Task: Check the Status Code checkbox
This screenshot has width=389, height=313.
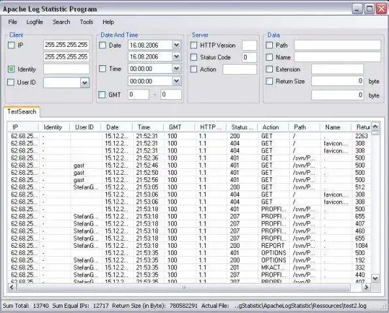Action: pyautogui.click(x=193, y=57)
